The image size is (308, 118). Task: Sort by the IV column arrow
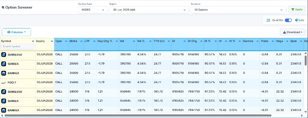pos(226,41)
